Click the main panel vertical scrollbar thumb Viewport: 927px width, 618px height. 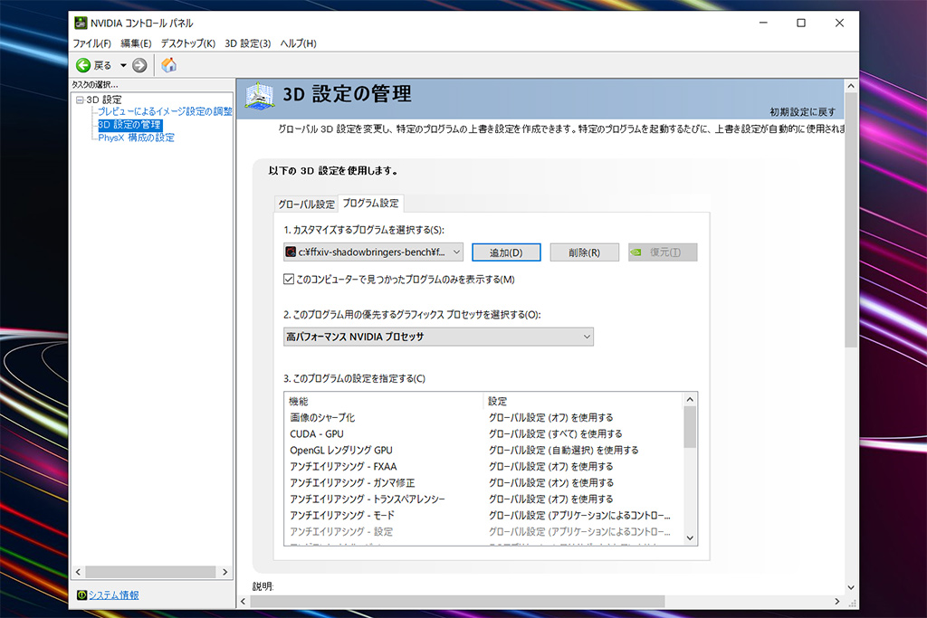point(851,220)
